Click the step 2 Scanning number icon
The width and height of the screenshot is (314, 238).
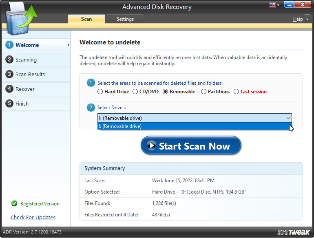pos(9,59)
